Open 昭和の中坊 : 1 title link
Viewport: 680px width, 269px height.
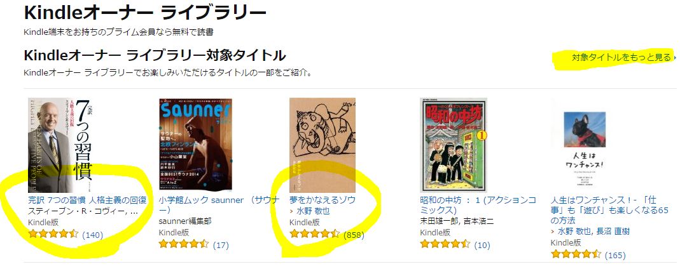click(x=478, y=205)
